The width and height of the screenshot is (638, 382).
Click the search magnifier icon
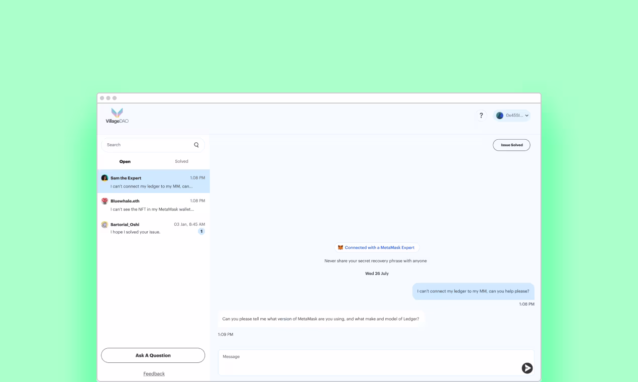click(196, 145)
